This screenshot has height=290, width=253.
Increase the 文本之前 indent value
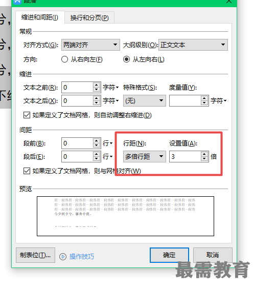pos(97,85)
